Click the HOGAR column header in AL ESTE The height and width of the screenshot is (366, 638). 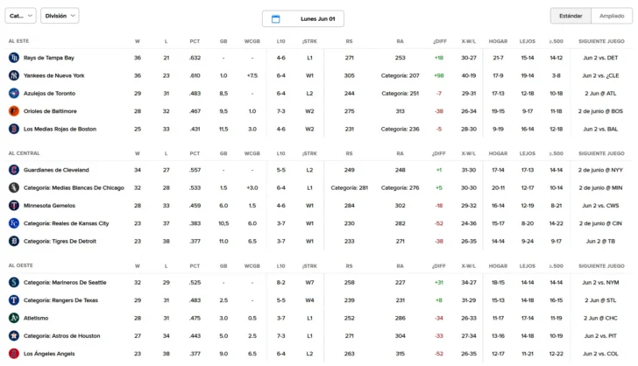pyautogui.click(x=498, y=41)
